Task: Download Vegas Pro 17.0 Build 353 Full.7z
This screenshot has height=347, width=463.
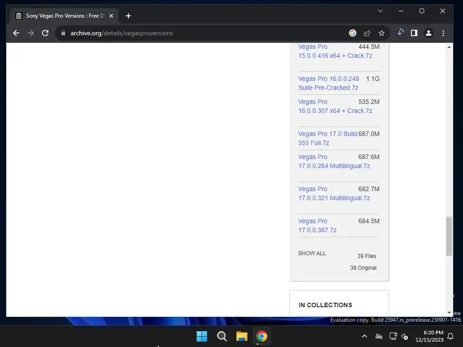Action: 328,138
